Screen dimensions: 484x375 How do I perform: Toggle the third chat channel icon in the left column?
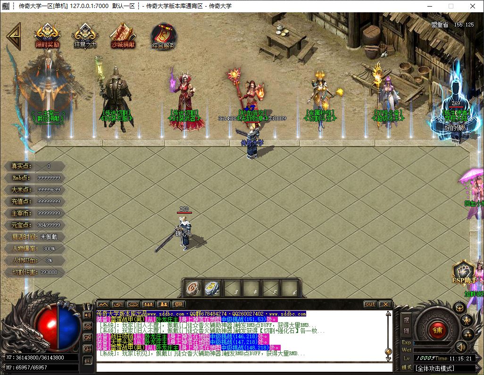pos(88,338)
